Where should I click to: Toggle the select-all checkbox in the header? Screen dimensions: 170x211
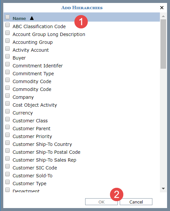tap(8, 17)
